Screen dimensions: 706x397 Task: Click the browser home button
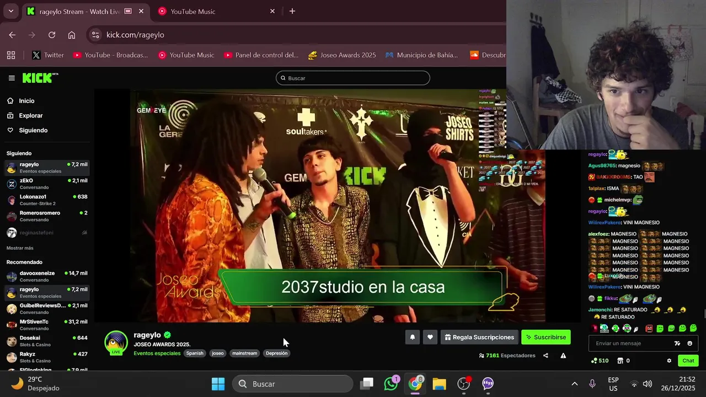[72, 35]
